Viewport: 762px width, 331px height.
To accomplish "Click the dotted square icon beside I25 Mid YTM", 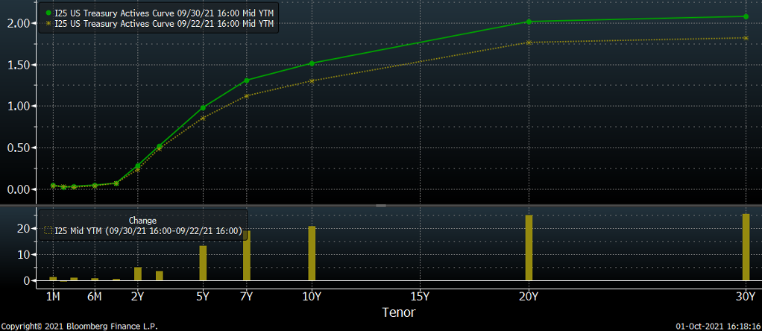I will [x=48, y=230].
